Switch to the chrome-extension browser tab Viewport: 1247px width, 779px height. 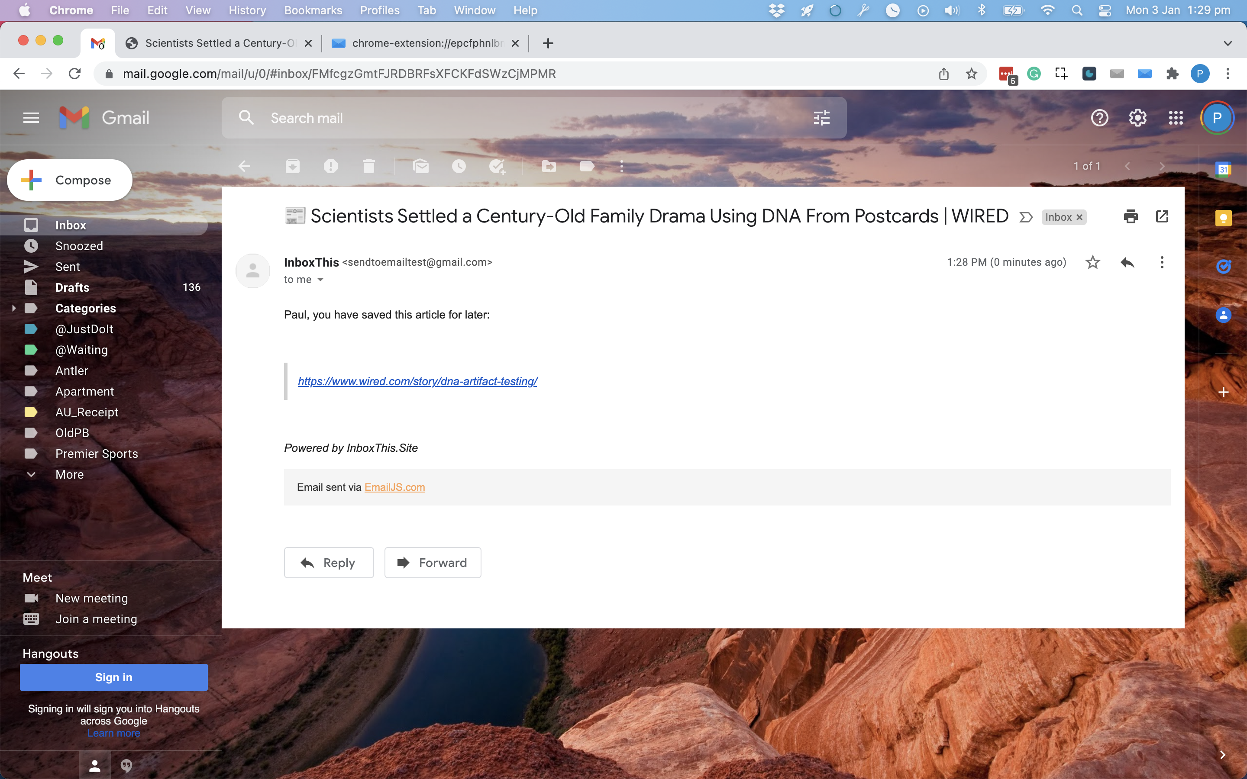(423, 43)
